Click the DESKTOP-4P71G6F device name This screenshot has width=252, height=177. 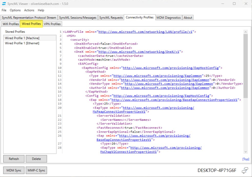[x=217, y=170]
